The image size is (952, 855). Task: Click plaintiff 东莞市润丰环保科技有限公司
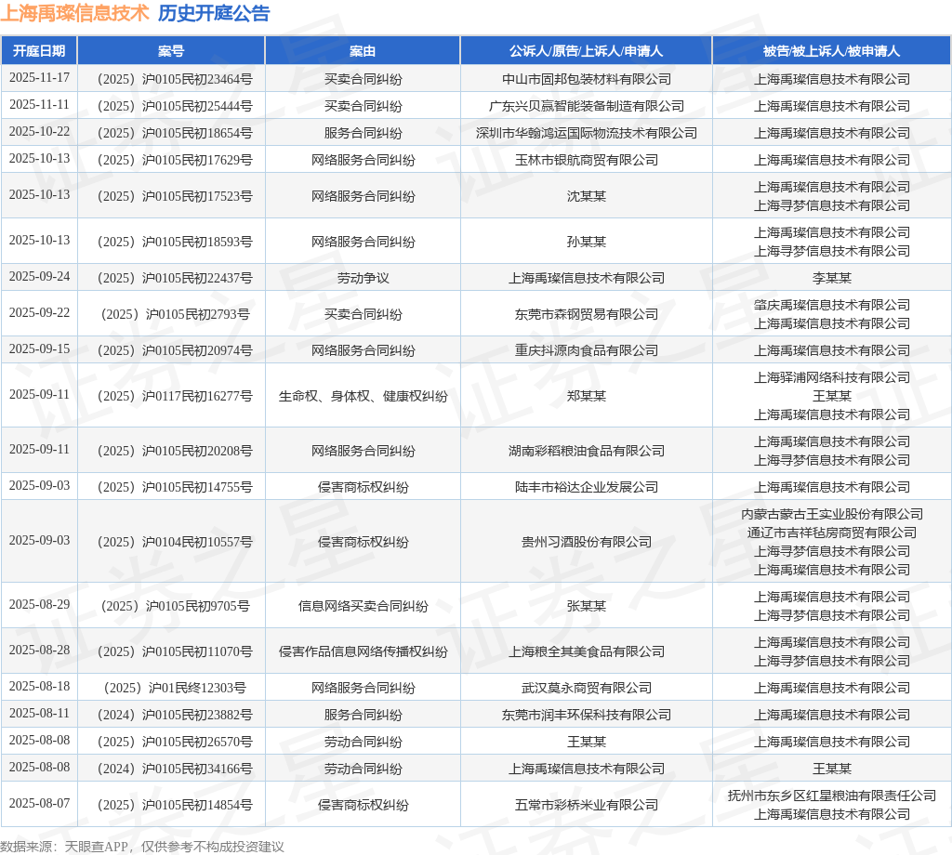click(x=587, y=715)
